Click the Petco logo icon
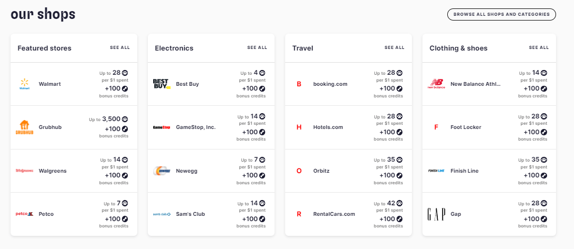This screenshot has height=249, width=574. 25,214
